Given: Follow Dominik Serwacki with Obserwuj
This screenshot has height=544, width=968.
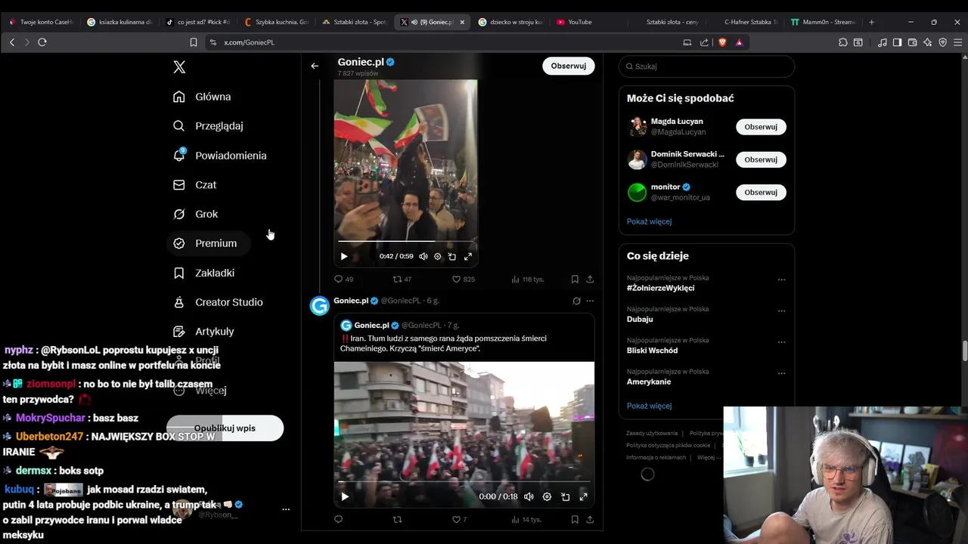Looking at the screenshot, I should (x=761, y=159).
